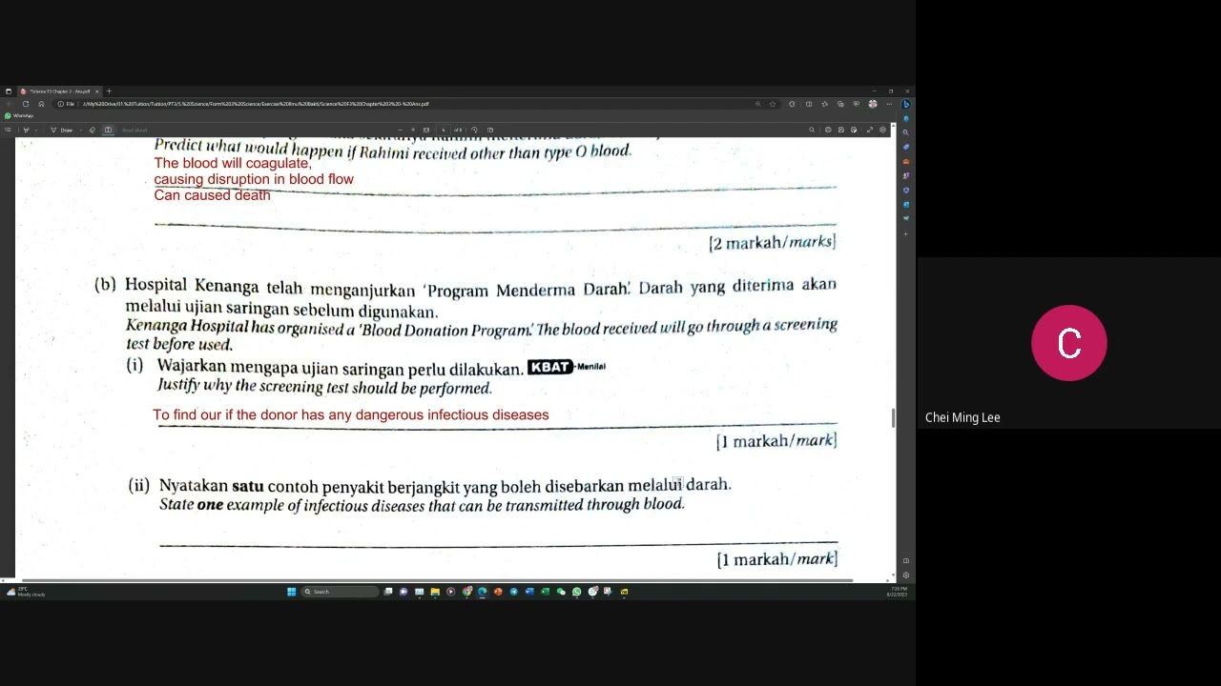Open WhatsApp from the taskbar
This screenshot has width=1221, height=686.
[x=576, y=592]
